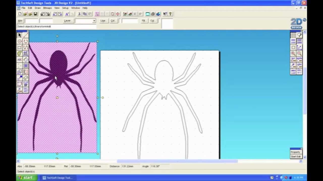Select the Line drawing tool
This screenshot has width=323, height=181.
tap(26, 35)
